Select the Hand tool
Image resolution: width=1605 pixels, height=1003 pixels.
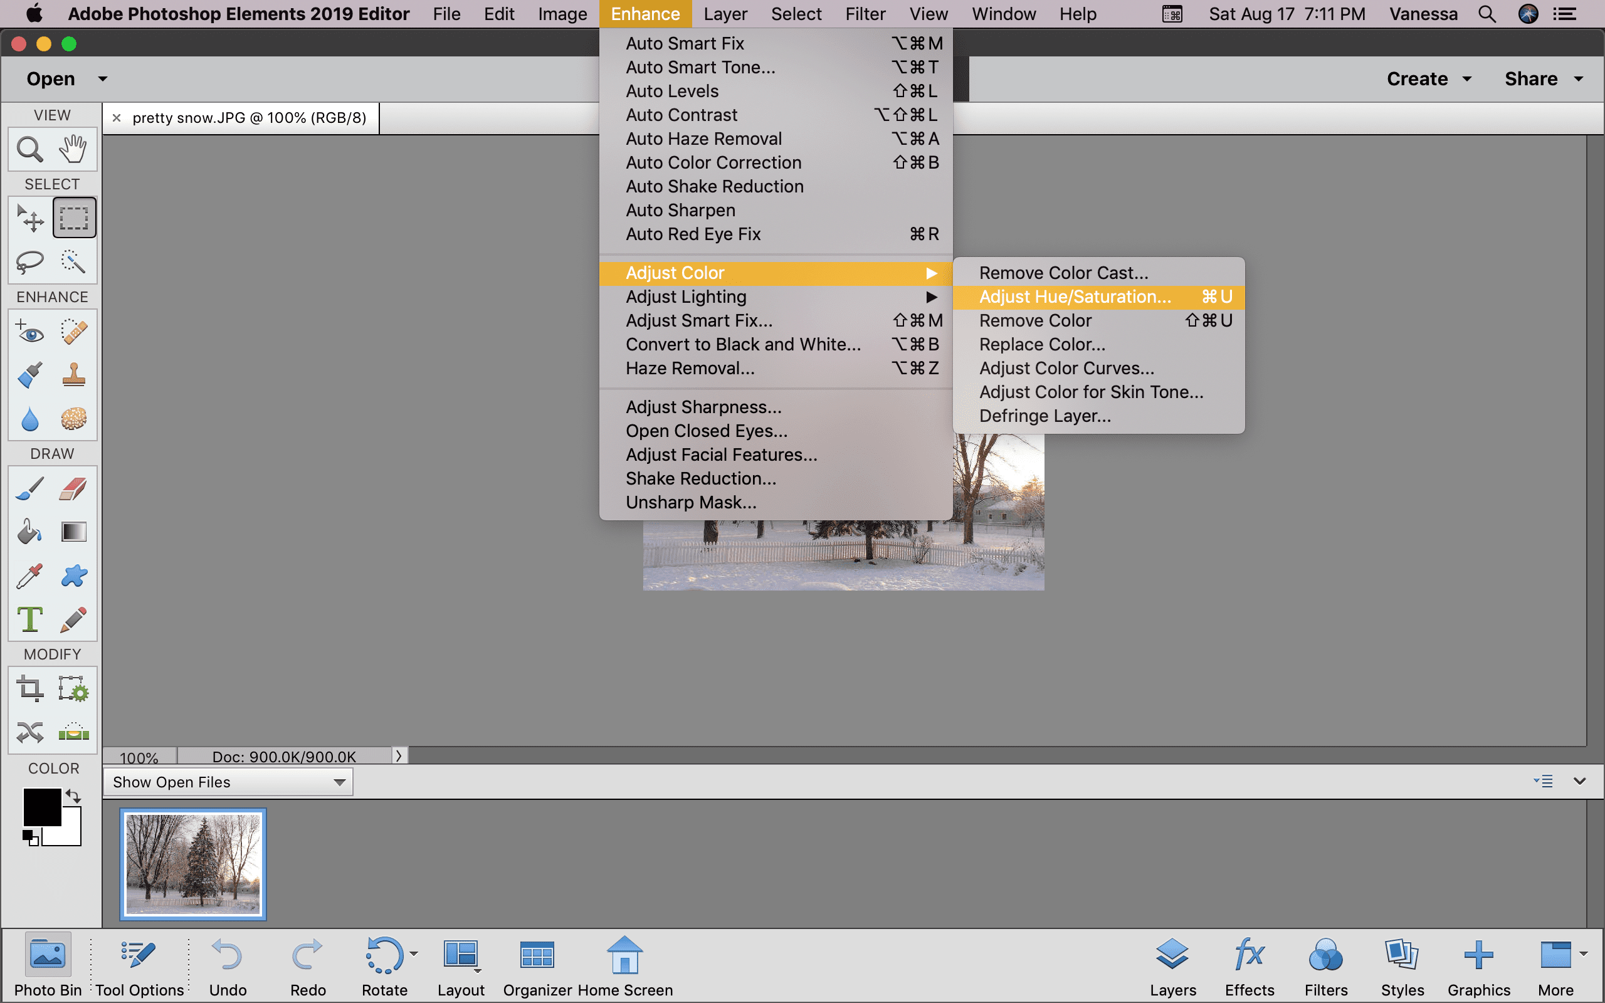click(x=73, y=149)
